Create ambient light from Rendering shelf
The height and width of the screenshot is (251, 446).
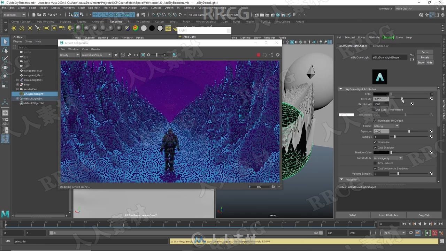pyautogui.click(x=14, y=28)
